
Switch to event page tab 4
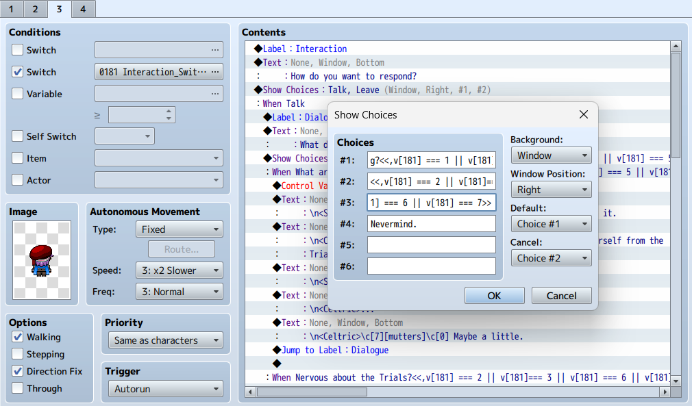click(x=83, y=9)
